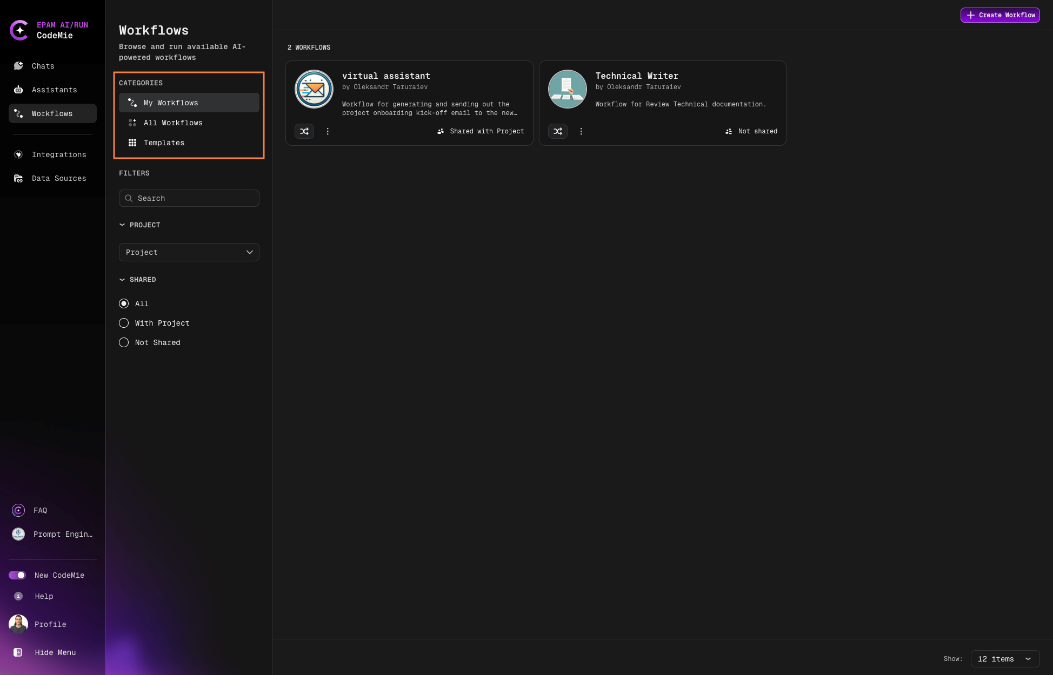Open the FAQ link
1053x675 pixels.
[x=18, y=510]
